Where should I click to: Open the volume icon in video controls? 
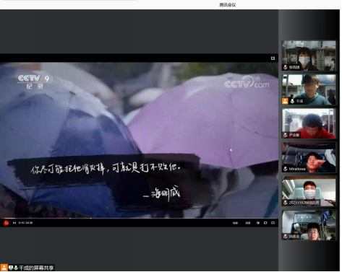(x=258, y=223)
